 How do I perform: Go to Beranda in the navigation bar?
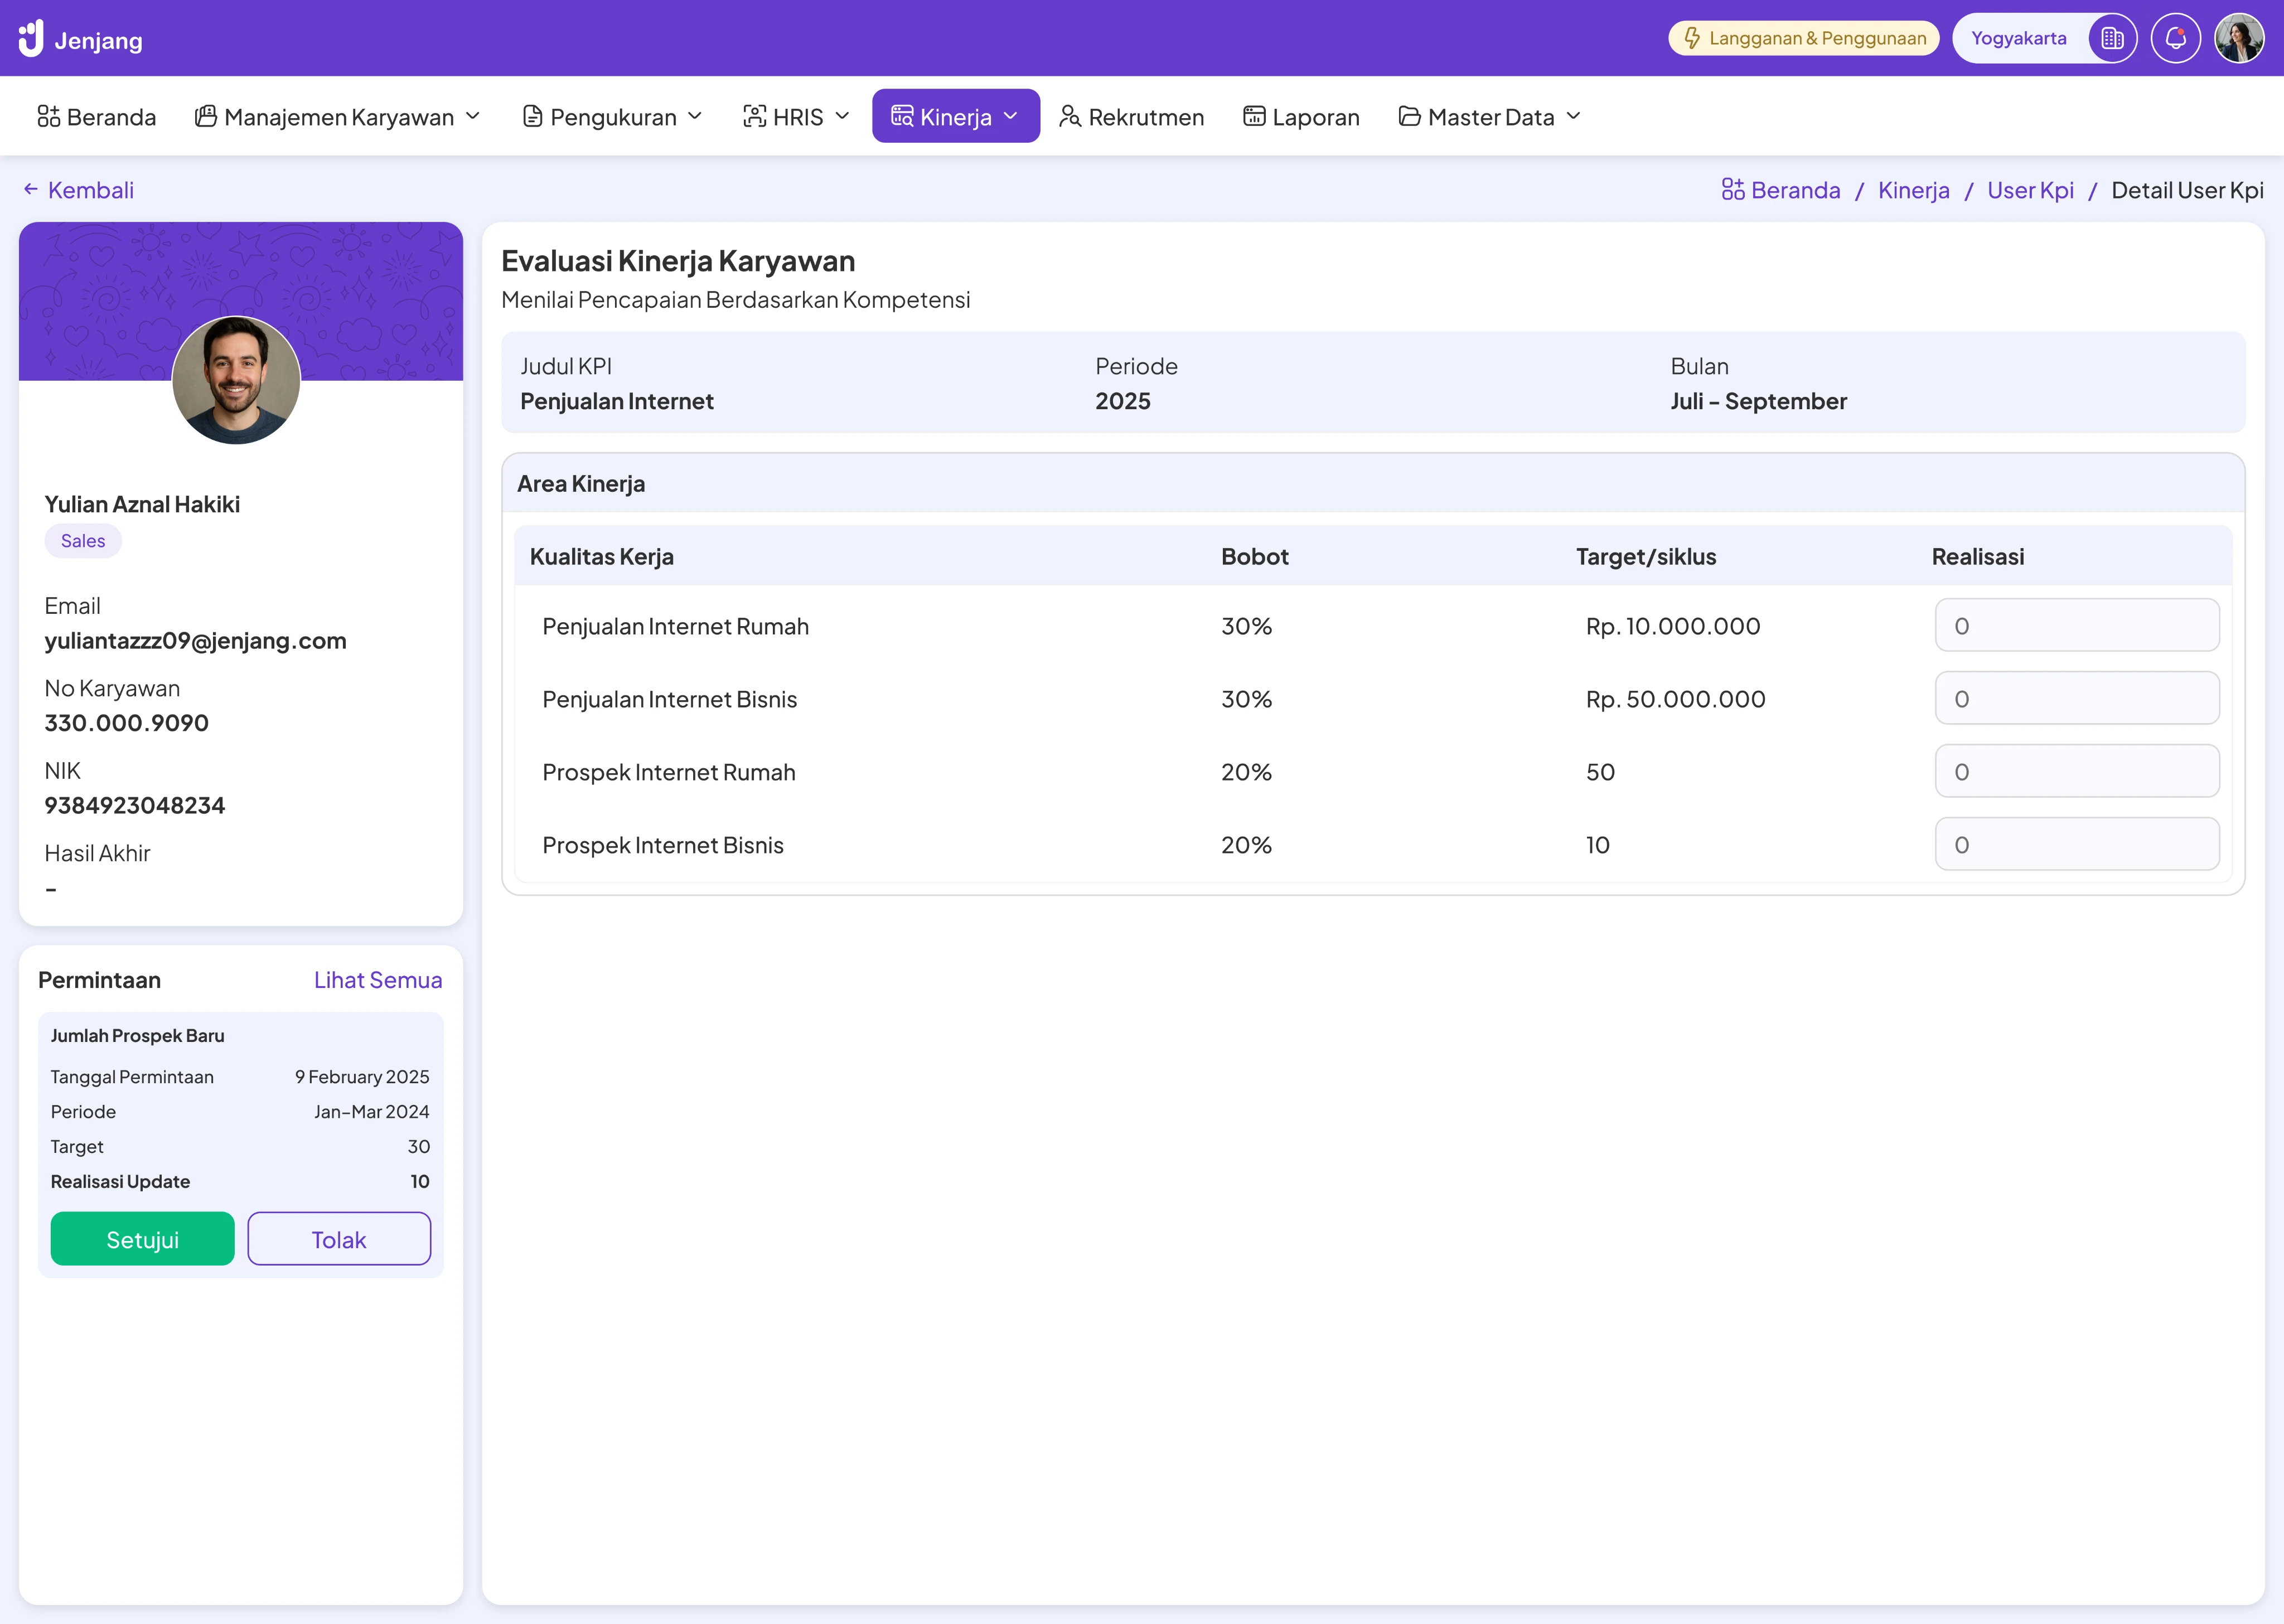(x=97, y=117)
